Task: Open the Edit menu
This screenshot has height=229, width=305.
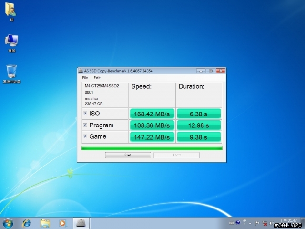Action: pyautogui.click(x=97, y=78)
